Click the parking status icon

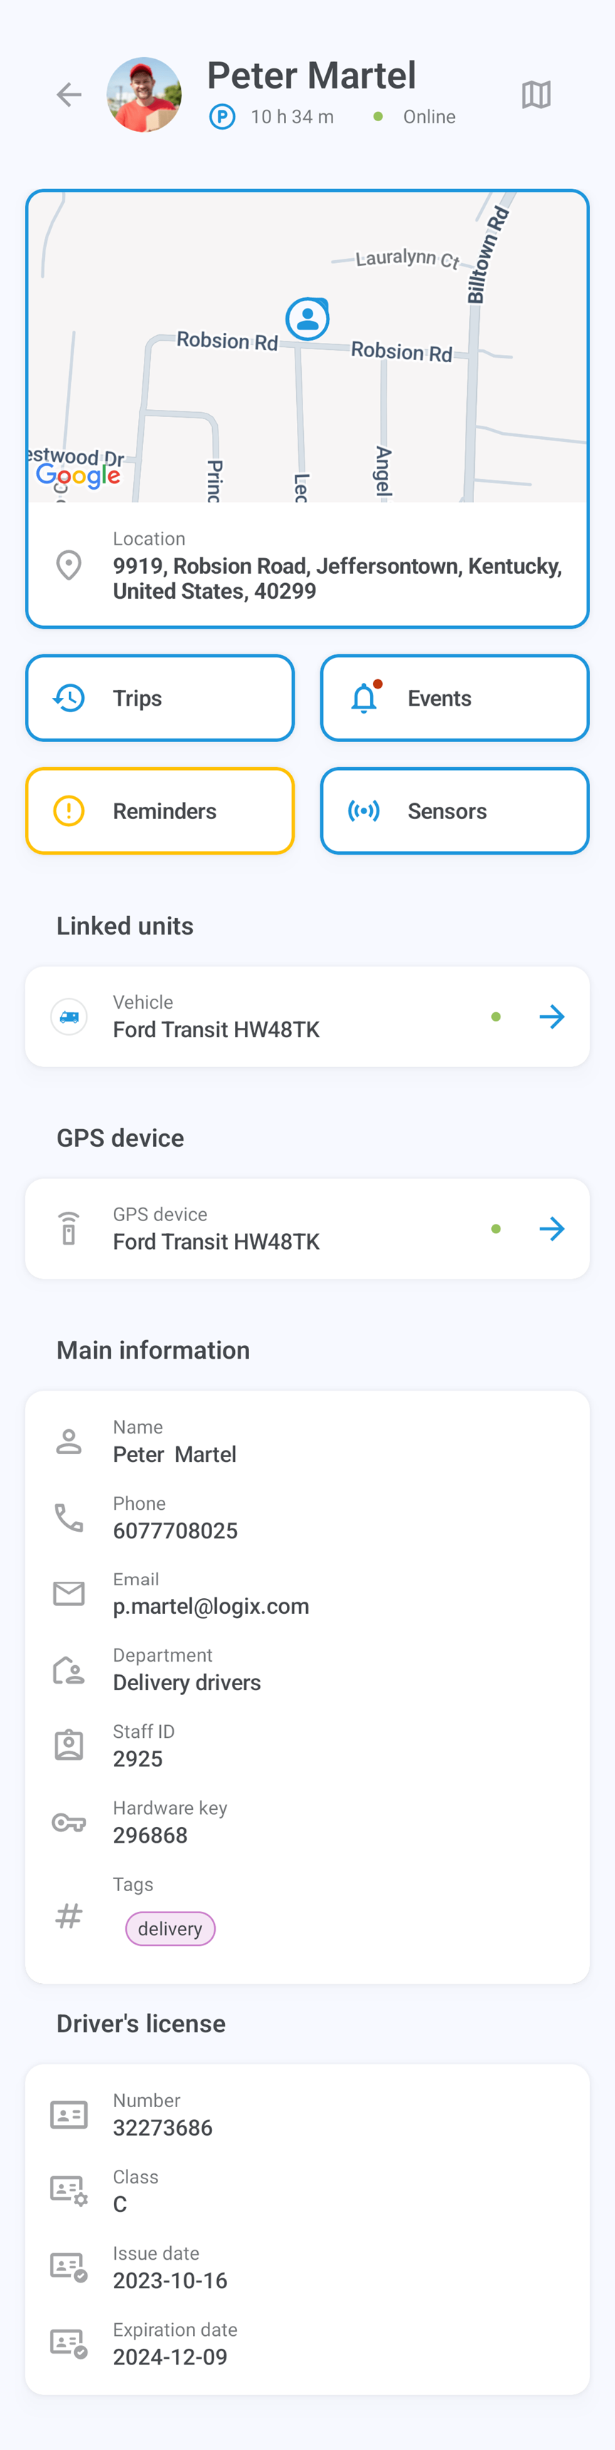click(x=222, y=117)
